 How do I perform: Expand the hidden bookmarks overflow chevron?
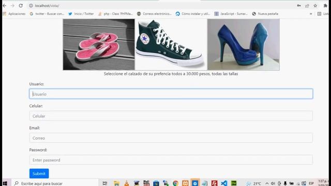311,14
